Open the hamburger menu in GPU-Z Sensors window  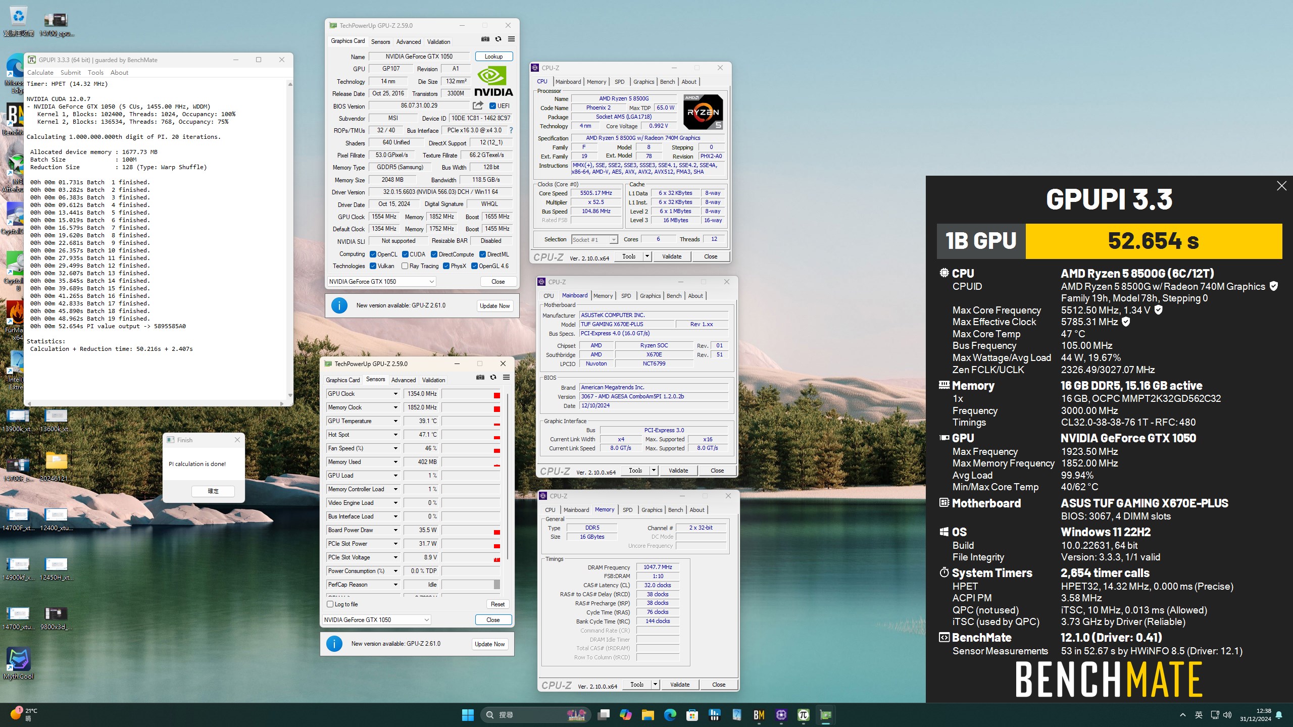click(x=506, y=378)
